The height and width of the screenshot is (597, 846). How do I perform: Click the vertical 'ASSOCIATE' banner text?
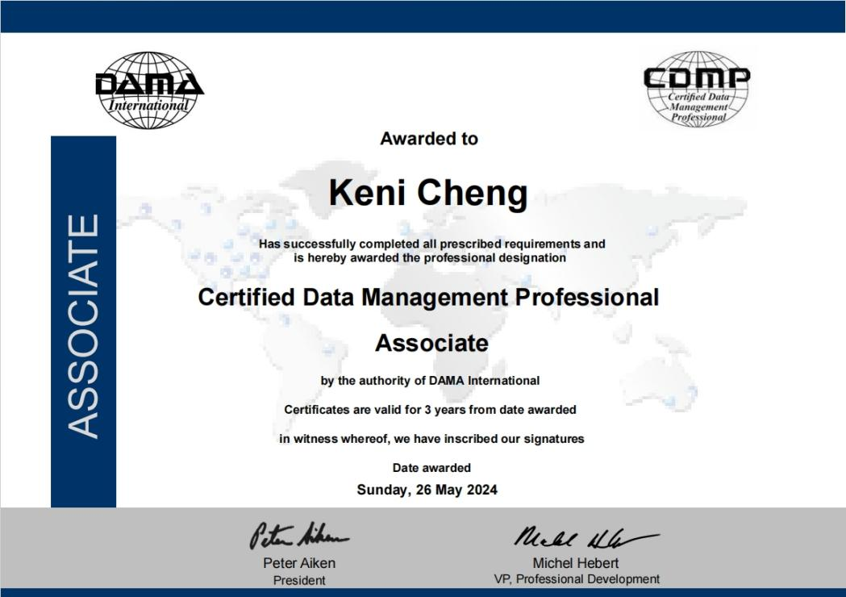83,326
